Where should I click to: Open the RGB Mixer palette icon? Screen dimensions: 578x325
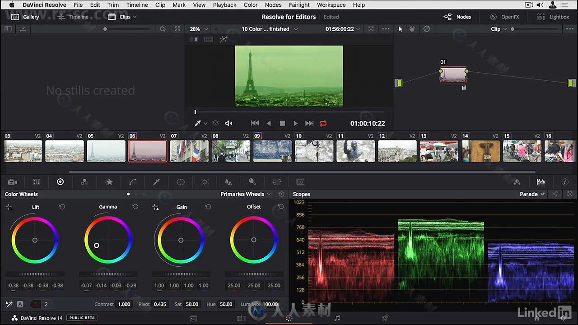84,182
